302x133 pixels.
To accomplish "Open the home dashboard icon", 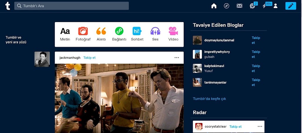I will coord(214,6).
